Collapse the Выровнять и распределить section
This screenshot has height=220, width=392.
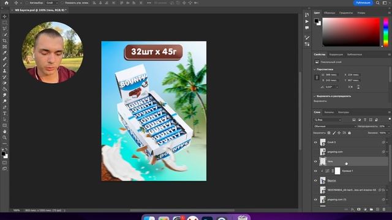point(314,96)
